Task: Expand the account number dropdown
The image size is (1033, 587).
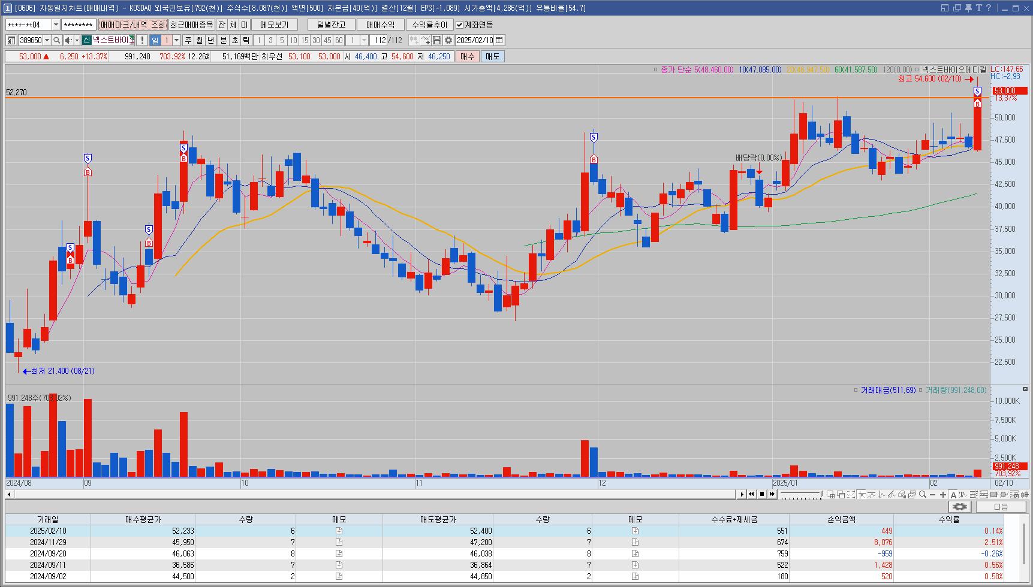Action: click(x=56, y=25)
